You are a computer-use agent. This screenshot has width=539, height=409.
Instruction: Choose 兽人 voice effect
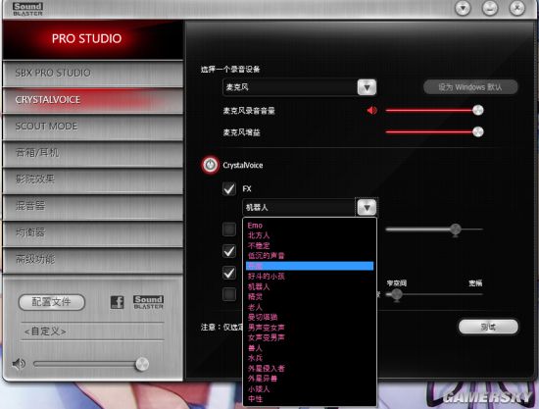(x=255, y=348)
